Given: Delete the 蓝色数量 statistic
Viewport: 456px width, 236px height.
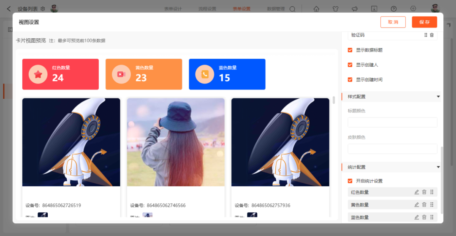Looking at the screenshot, I should (424, 217).
